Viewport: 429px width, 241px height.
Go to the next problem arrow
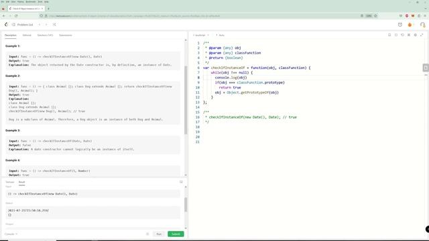click(x=46, y=25)
